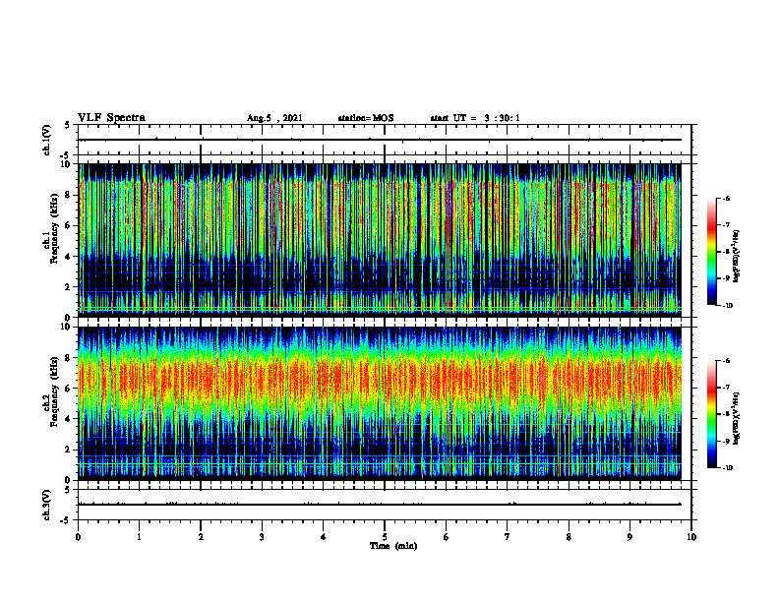Click the ch.2 color scale log(PSD) unit label
The width and height of the screenshot is (779, 602).
737,418
